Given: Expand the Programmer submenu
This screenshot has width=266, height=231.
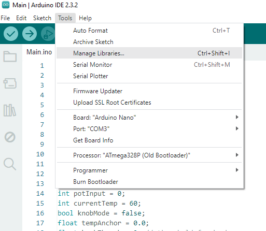Looking at the screenshot, I should coord(149,170).
